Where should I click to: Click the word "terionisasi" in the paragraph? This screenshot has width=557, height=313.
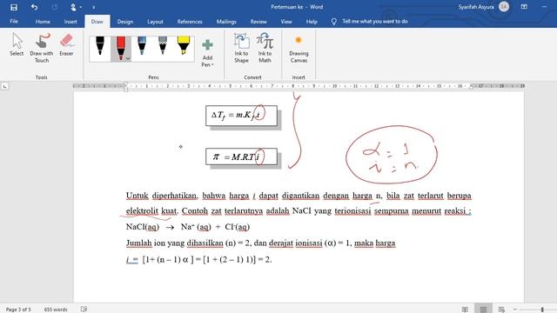(352, 210)
